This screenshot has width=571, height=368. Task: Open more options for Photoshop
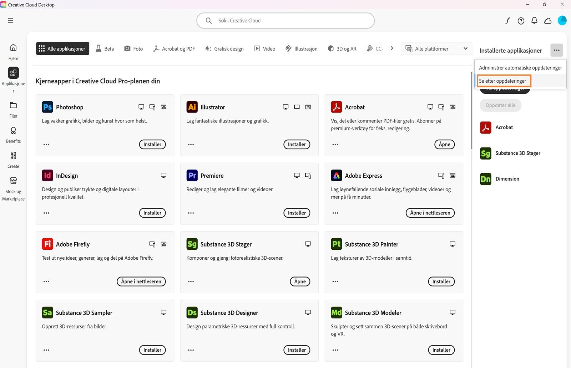click(46, 144)
